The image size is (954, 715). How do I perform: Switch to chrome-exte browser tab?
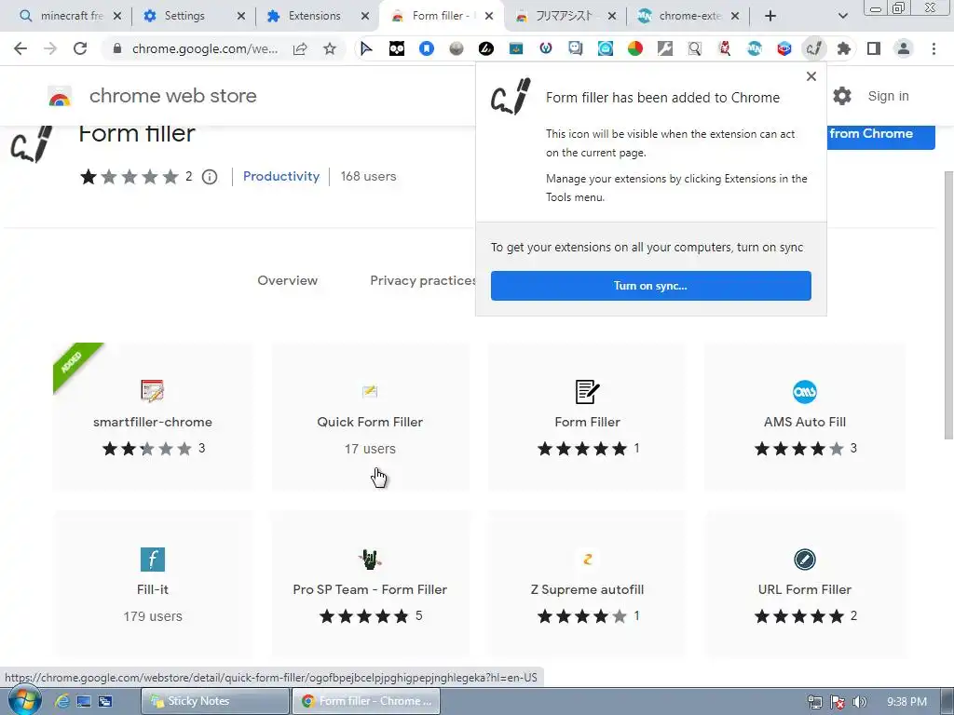point(688,16)
